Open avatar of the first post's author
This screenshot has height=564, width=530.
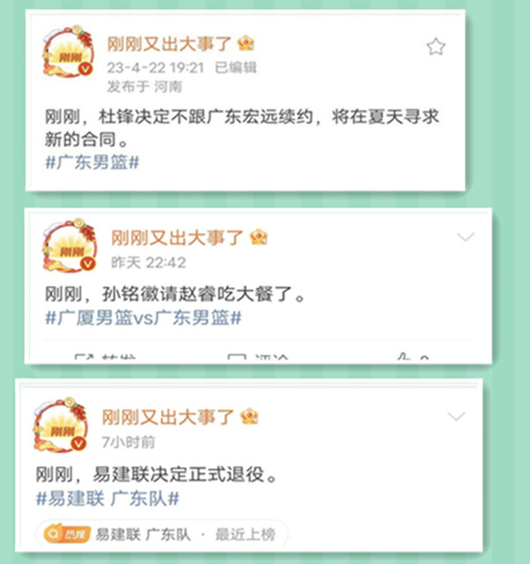(x=68, y=51)
